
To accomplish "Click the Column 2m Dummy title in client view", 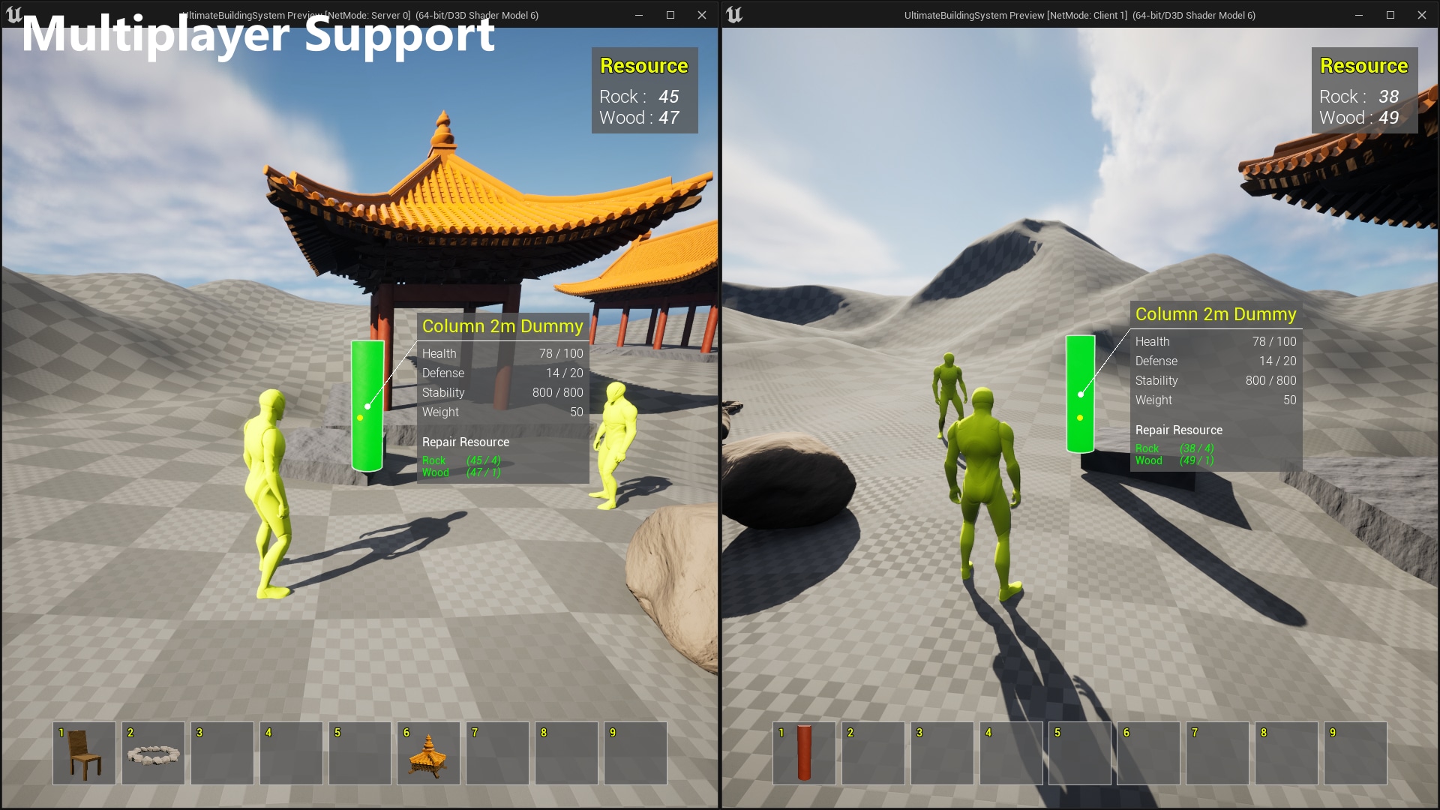I will click(x=1215, y=314).
